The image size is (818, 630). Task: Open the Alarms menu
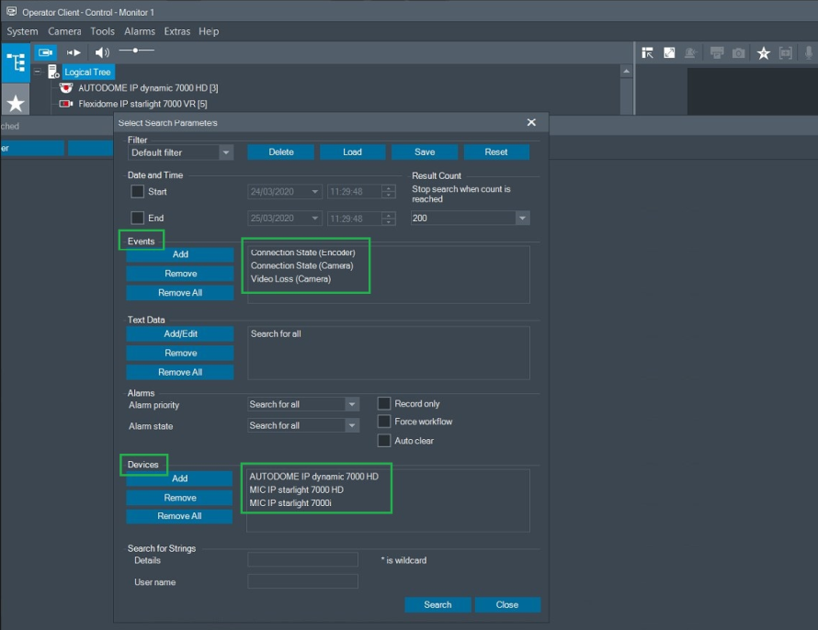pos(140,31)
